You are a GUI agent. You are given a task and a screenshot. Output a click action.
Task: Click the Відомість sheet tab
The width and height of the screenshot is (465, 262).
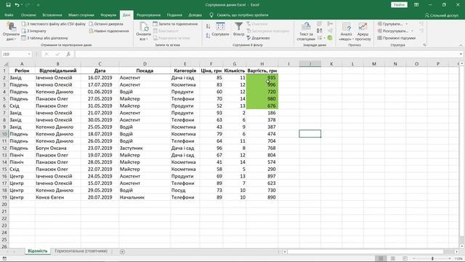(37, 251)
